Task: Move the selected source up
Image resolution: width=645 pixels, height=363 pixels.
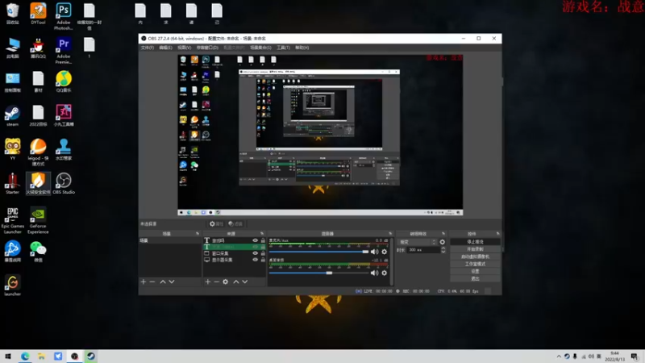Action: click(x=236, y=282)
